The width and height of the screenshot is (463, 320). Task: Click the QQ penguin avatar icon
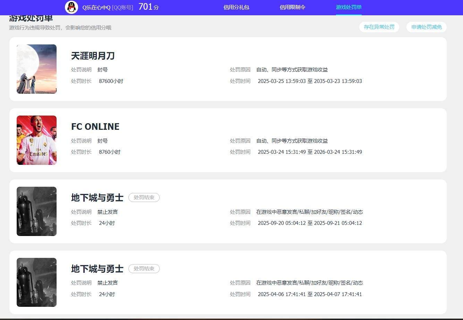pyautogui.click(x=71, y=7)
